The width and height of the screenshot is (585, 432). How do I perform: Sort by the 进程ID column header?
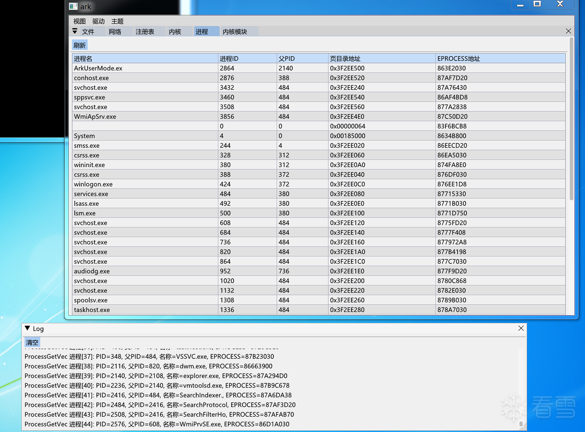pyautogui.click(x=247, y=58)
